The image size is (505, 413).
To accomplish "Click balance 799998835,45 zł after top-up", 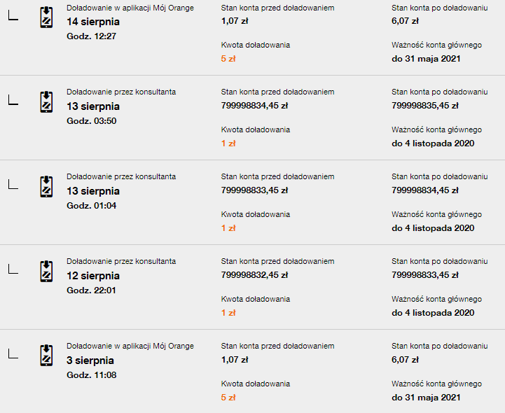I will point(424,106).
